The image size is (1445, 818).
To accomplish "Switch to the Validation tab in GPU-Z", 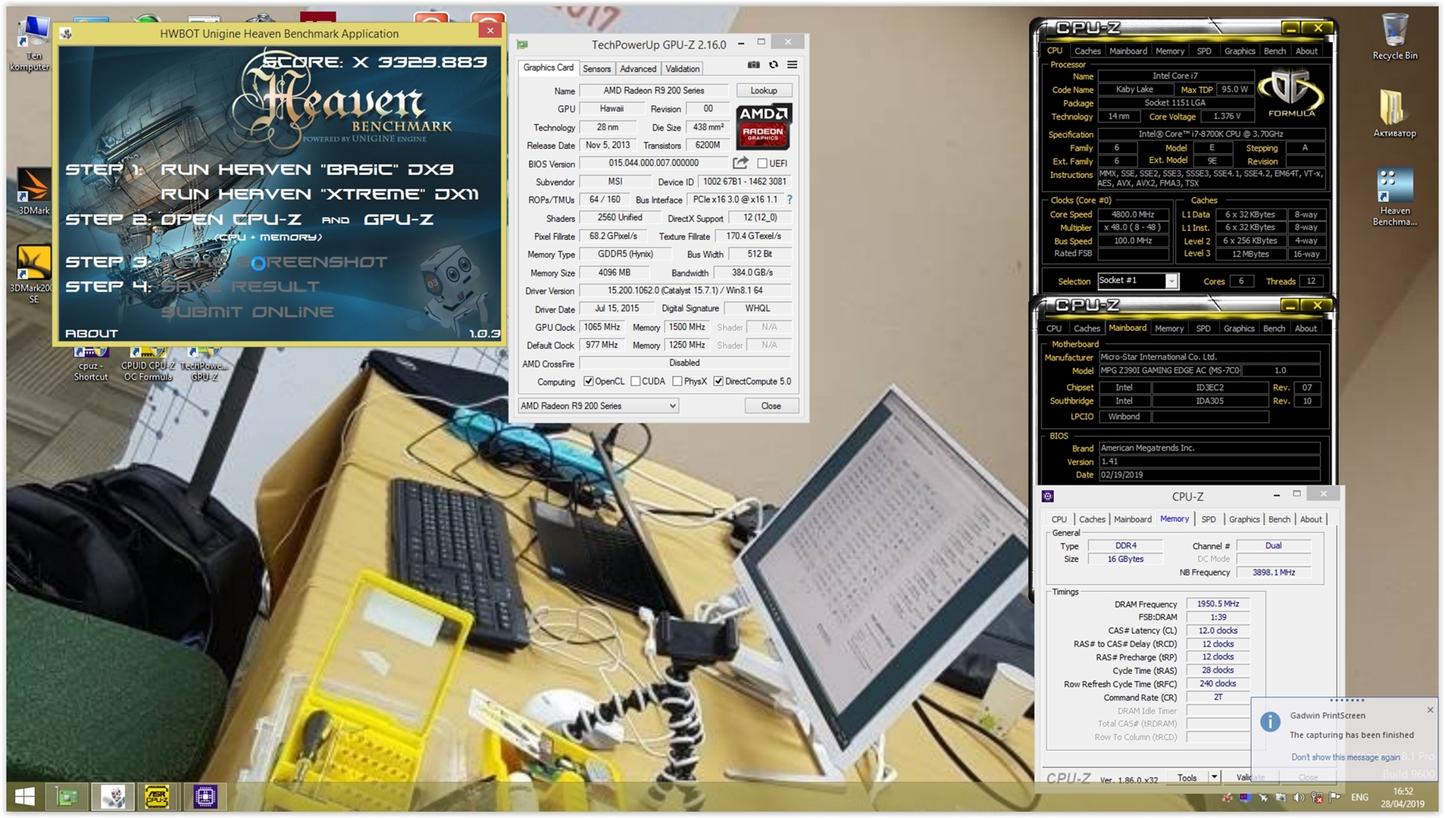I will (682, 69).
